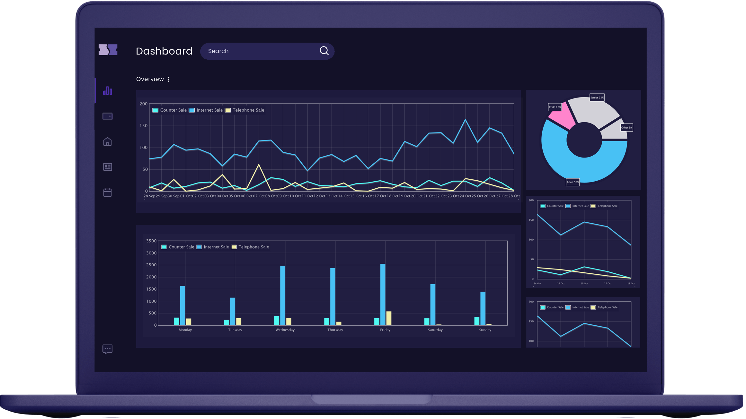Click the Counter Sale bar for Wednesday
Viewport: 746px width, 419px height.
[x=277, y=321]
